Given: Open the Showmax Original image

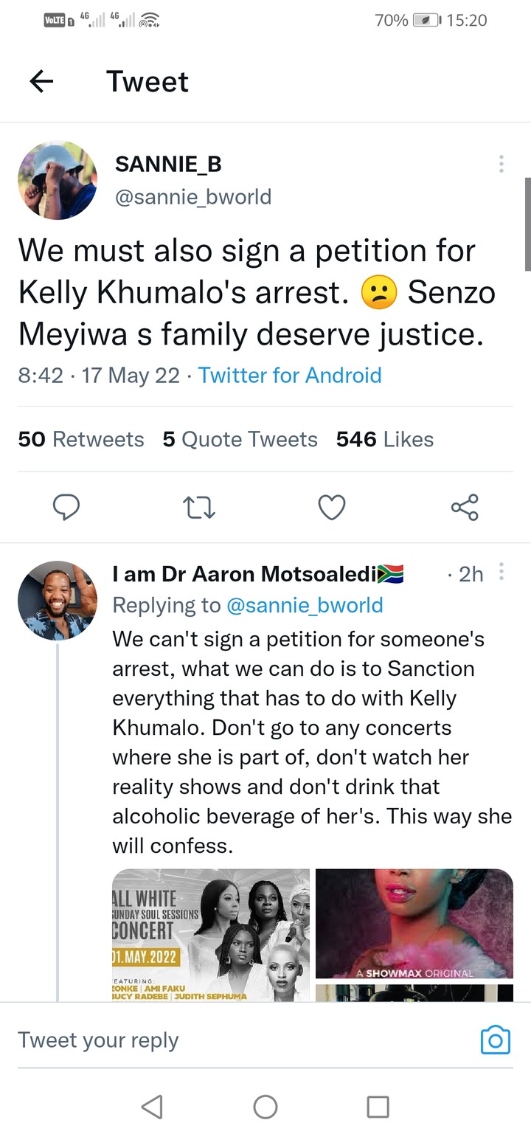Looking at the screenshot, I should 414,924.
